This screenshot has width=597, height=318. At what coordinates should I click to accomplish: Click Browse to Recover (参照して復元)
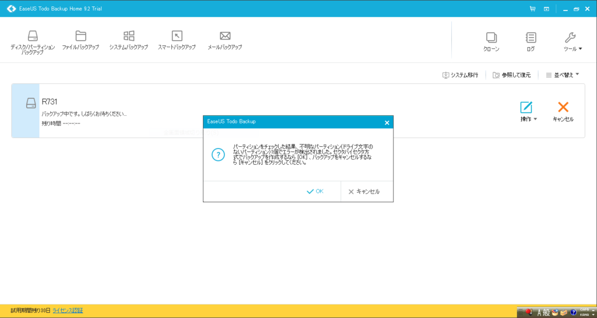click(x=512, y=75)
